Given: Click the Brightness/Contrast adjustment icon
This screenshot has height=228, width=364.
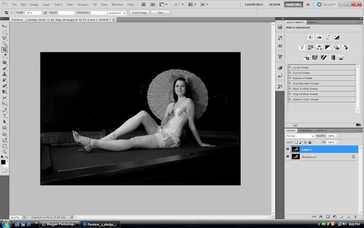Looking at the screenshot, I should (311, 37).
